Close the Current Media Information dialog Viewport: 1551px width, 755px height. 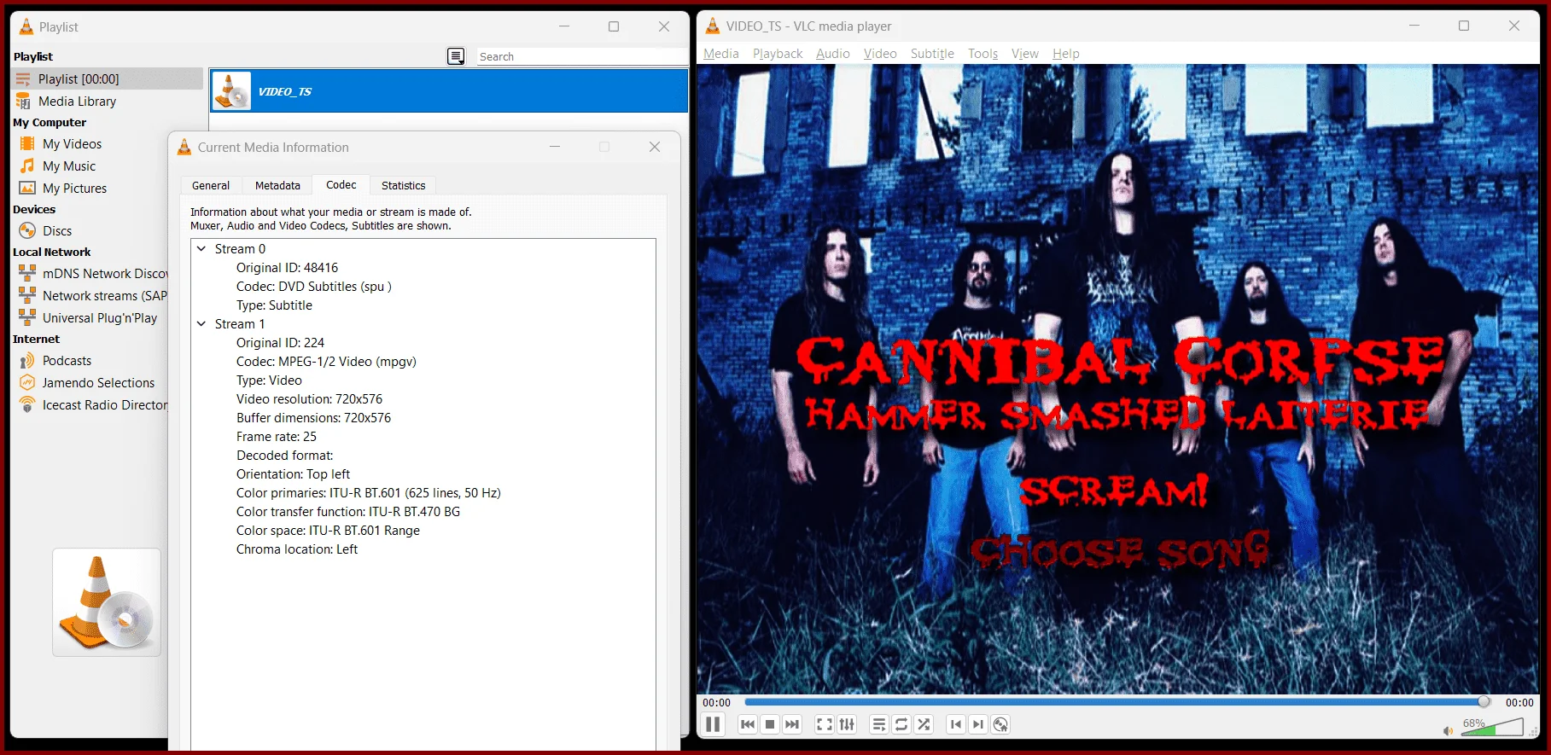pyautogui.click(x=655, y=147)
